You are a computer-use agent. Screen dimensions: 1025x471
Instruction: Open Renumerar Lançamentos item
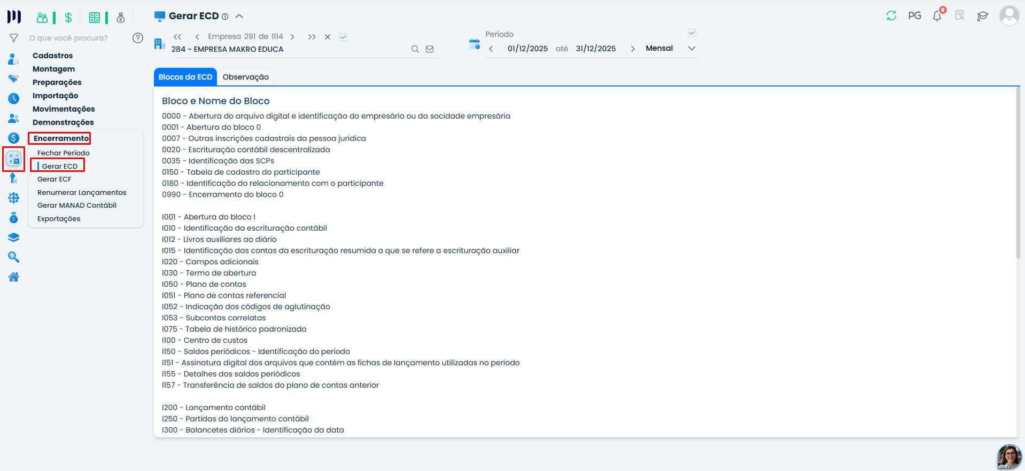tap(82, 192)
